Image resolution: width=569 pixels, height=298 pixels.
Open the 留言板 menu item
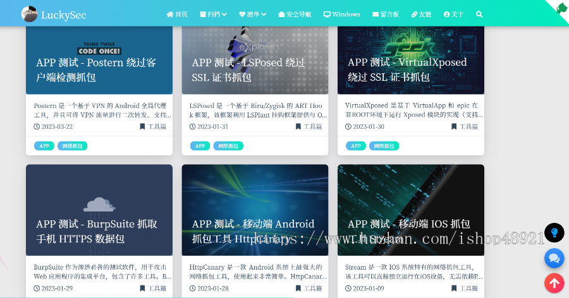click(x=386, y=14)
